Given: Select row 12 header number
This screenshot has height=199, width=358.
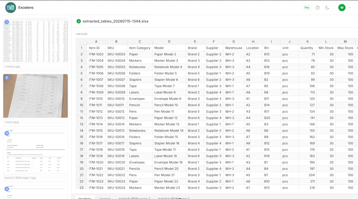Looking at the screenshot, I should click(81, 118).
